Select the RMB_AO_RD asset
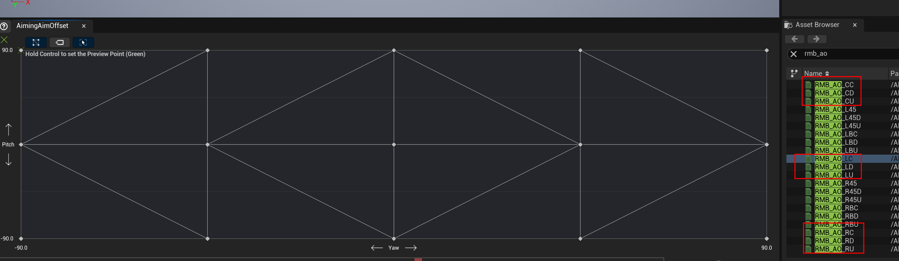Viewport: 899px width, 261px height. coord(834,241)
